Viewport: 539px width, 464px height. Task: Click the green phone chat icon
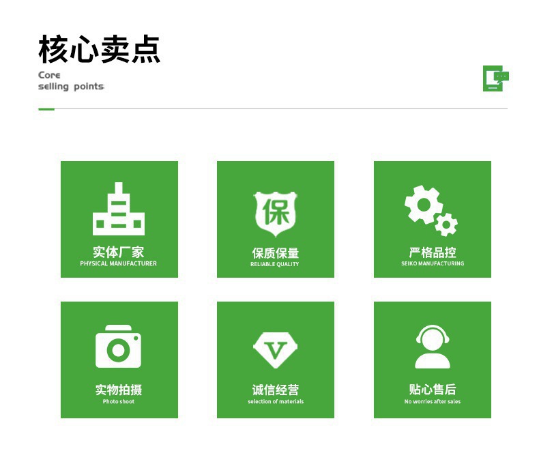[496, 78]
